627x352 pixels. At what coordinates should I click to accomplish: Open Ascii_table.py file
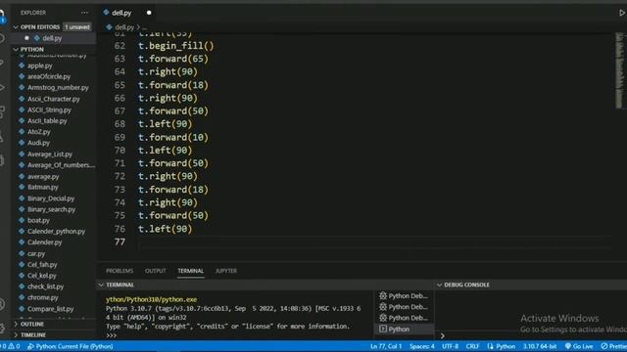click(x=47, y=120)
